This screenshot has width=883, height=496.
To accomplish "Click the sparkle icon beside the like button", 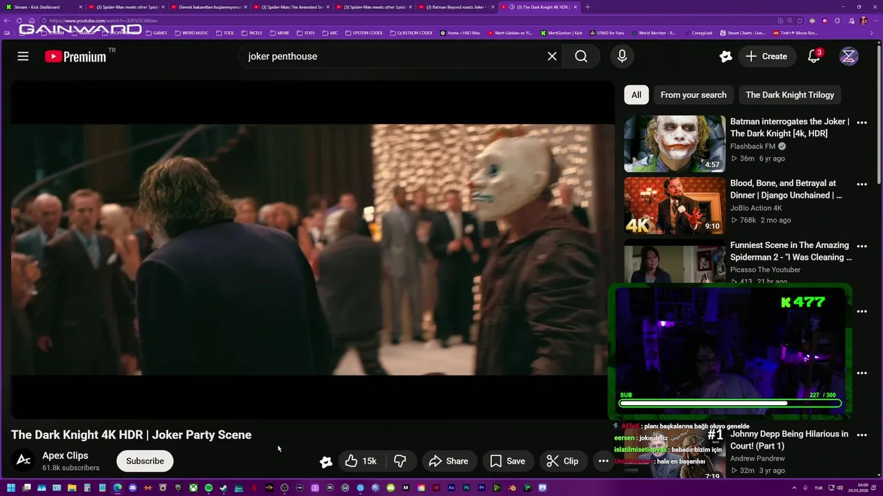I will [326, 462].
